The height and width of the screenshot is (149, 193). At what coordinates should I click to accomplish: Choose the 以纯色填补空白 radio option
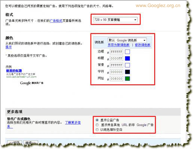[x=97, y=130]
